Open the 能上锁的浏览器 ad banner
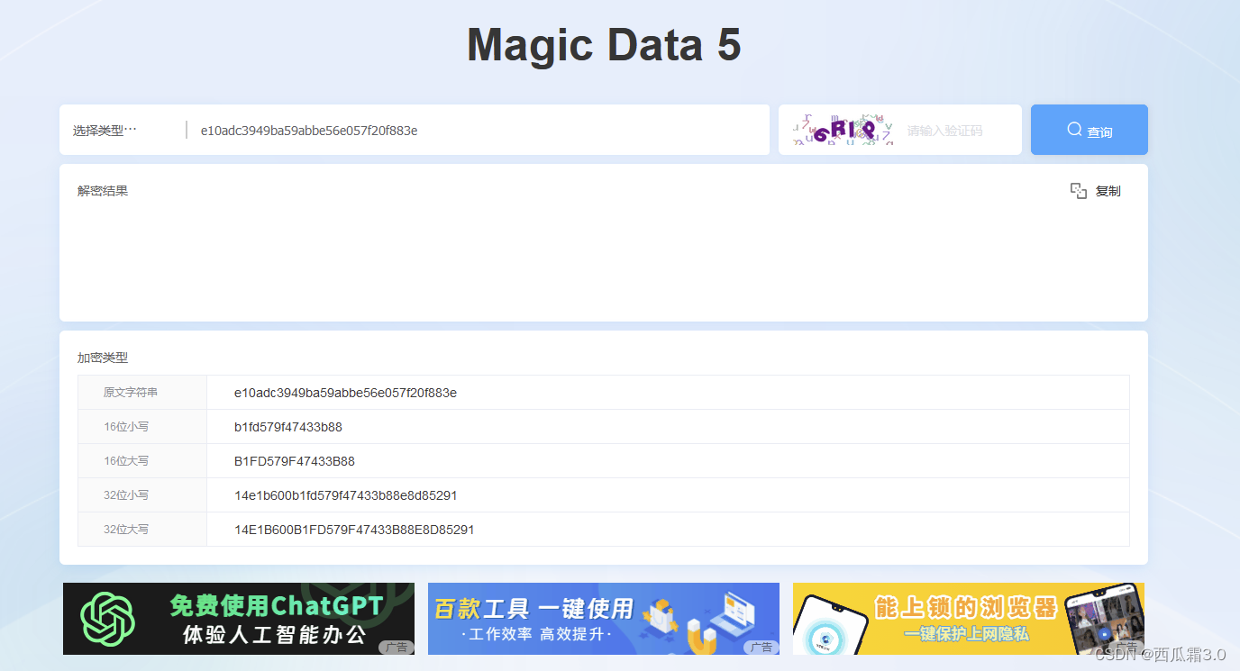This screenshot has height=671, width=1240. coord(968,618)
